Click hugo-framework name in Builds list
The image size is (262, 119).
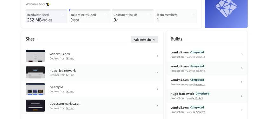pyautogui.click(x=182, y=94)
